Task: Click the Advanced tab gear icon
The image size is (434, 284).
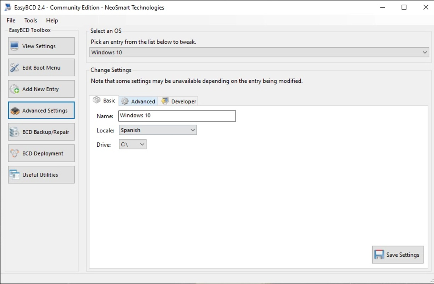Action: [x=124, y=101]
